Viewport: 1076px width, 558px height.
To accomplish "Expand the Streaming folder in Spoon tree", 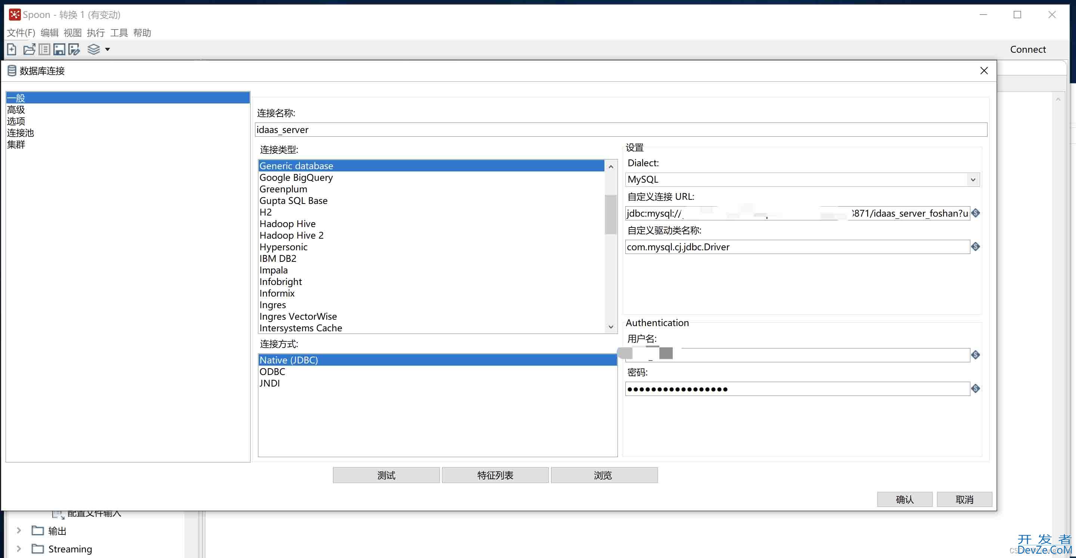I will click(x=19, y=548).
